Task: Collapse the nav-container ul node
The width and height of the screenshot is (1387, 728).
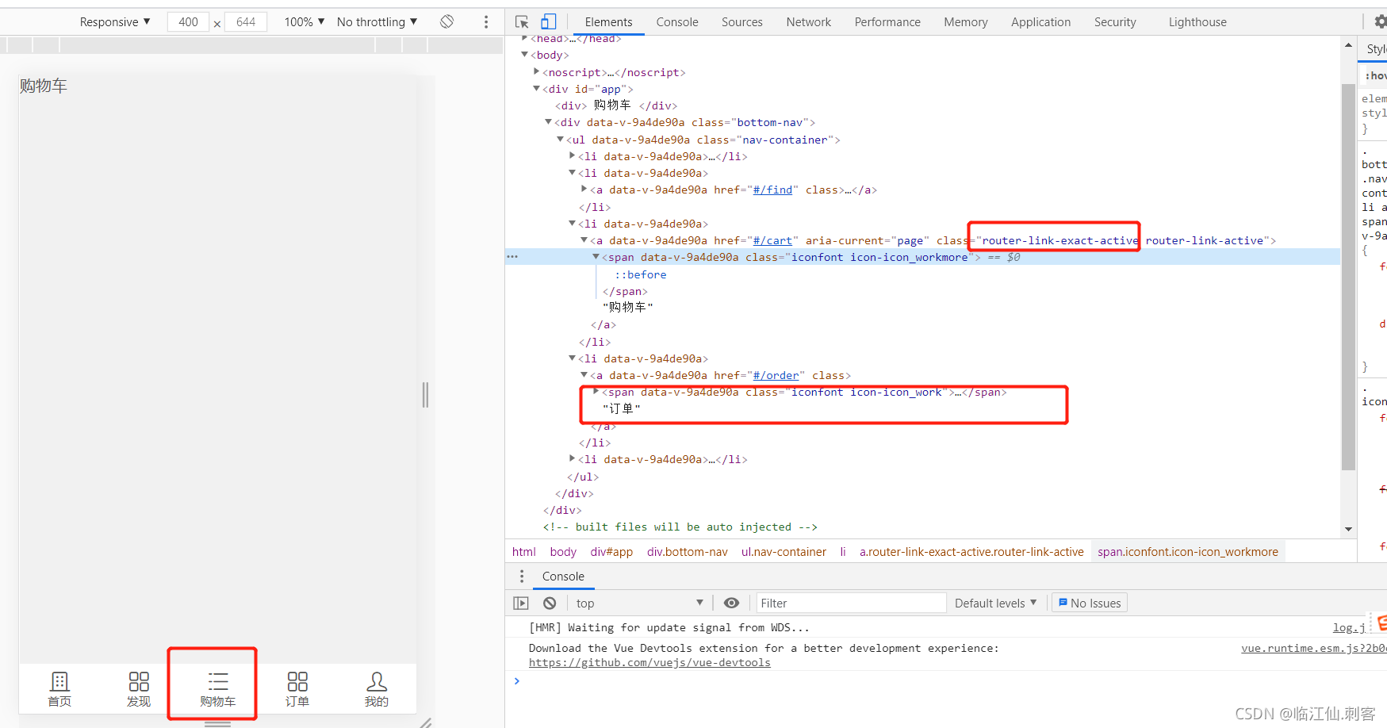Action: tap(560, 140)
